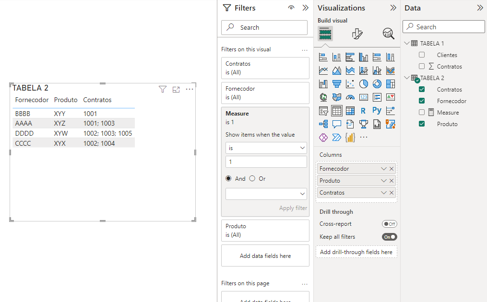
Task: Select the Power Automate visual
Action: point(337,137)
